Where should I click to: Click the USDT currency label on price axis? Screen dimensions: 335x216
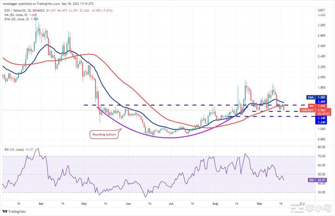pos(321,10)
